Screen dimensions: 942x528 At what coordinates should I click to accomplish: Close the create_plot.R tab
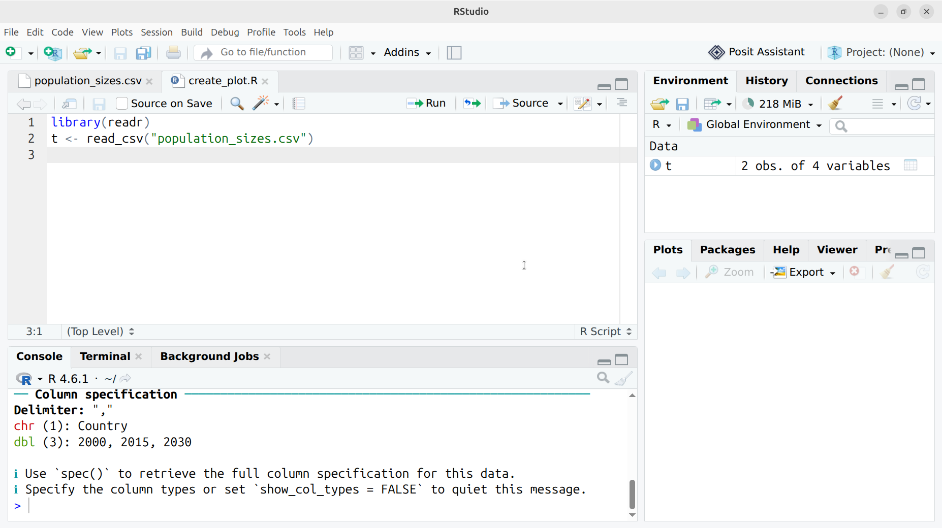pyautogui.click(x=265, y=81)
